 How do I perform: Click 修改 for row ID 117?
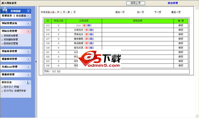pos(181,39)
